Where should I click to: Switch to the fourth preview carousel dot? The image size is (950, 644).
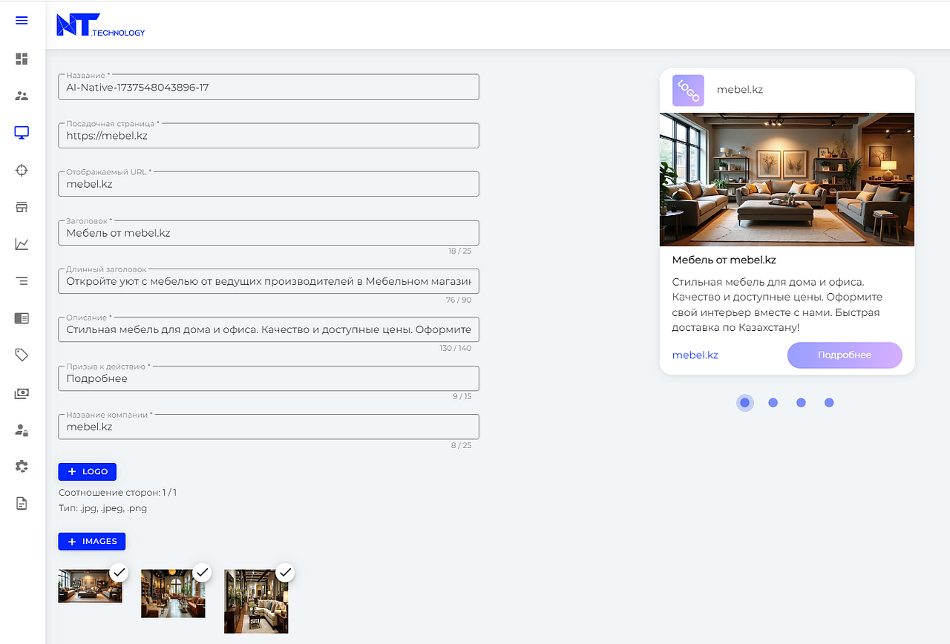tap(829, 402)
